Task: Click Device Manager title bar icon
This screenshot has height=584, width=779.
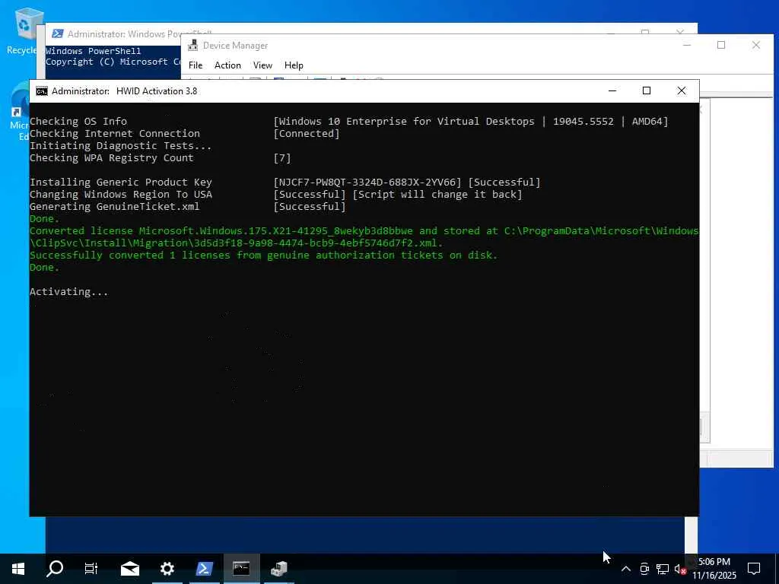Action: [x=192, y=46]
